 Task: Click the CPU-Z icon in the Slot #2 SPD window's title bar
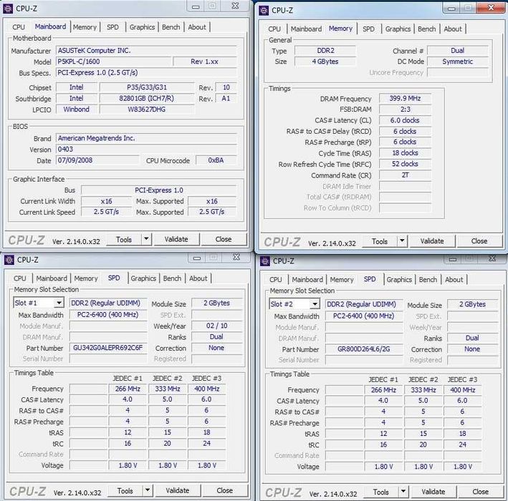tap(265, 261)
